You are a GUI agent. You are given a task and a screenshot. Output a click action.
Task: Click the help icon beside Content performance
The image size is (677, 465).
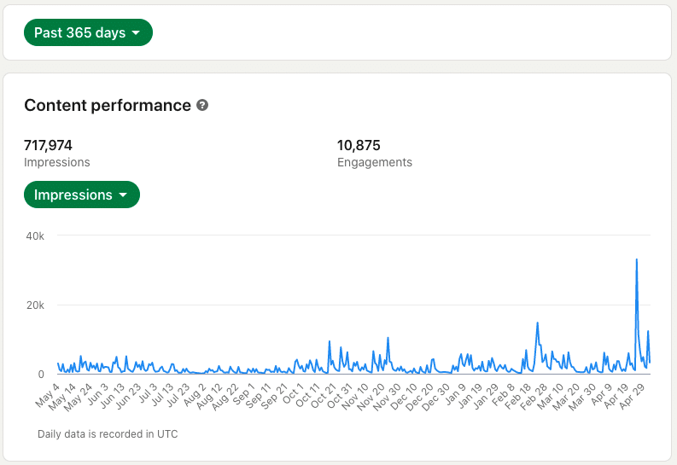tap(202, 106)
